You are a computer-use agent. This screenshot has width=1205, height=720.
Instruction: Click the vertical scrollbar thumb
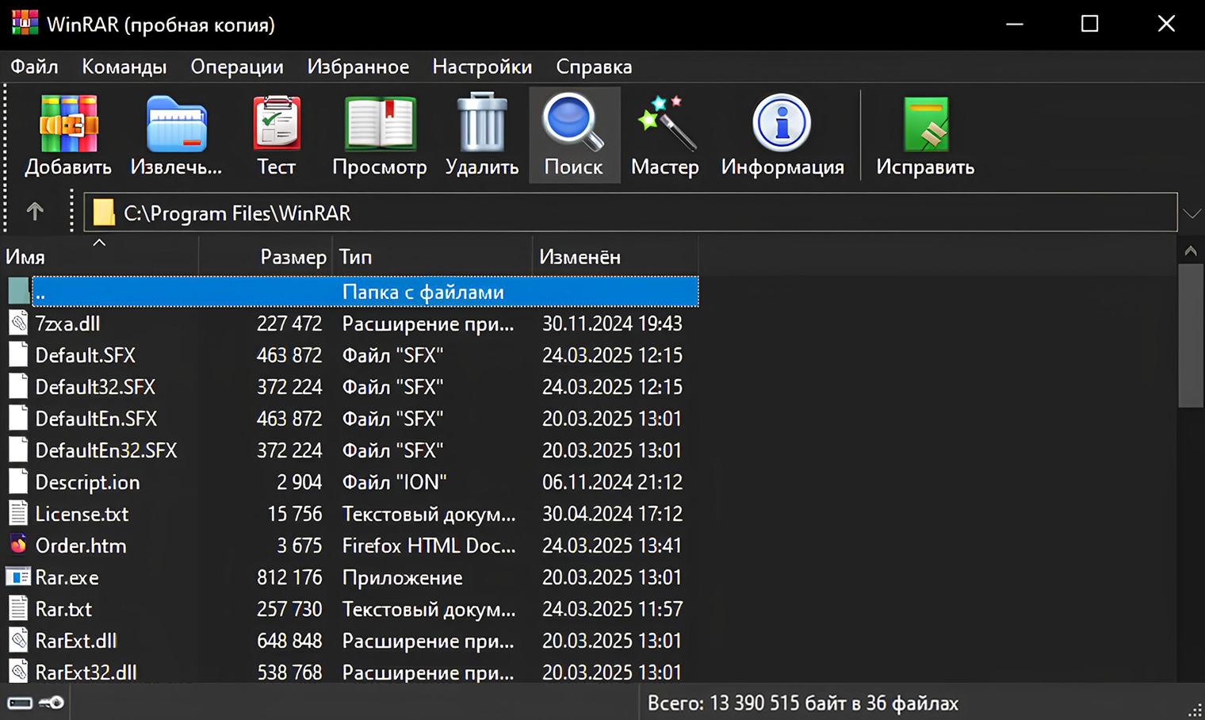pyautogui.click(x=1191, y=336)
